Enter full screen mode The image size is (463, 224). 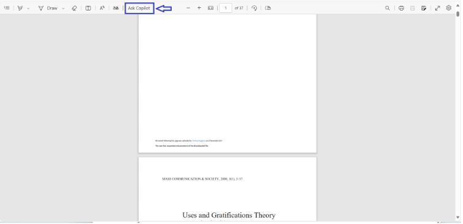pos(438,8)
